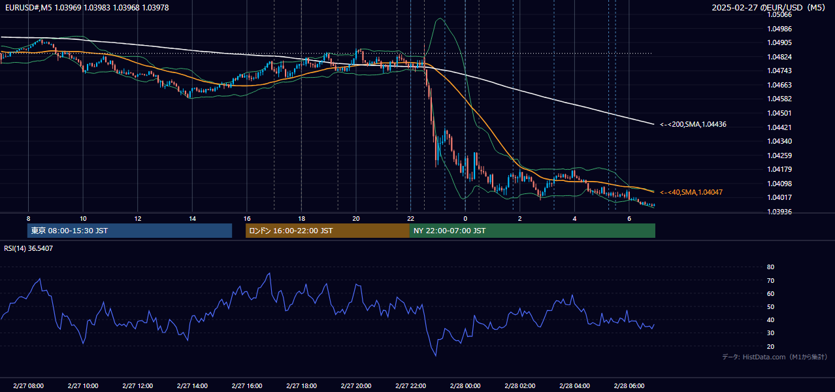The width and height of the screenshot is (835, 392).
Task: Click the <-<200,SMA,1.04436 line label
Action: point(693,124)
